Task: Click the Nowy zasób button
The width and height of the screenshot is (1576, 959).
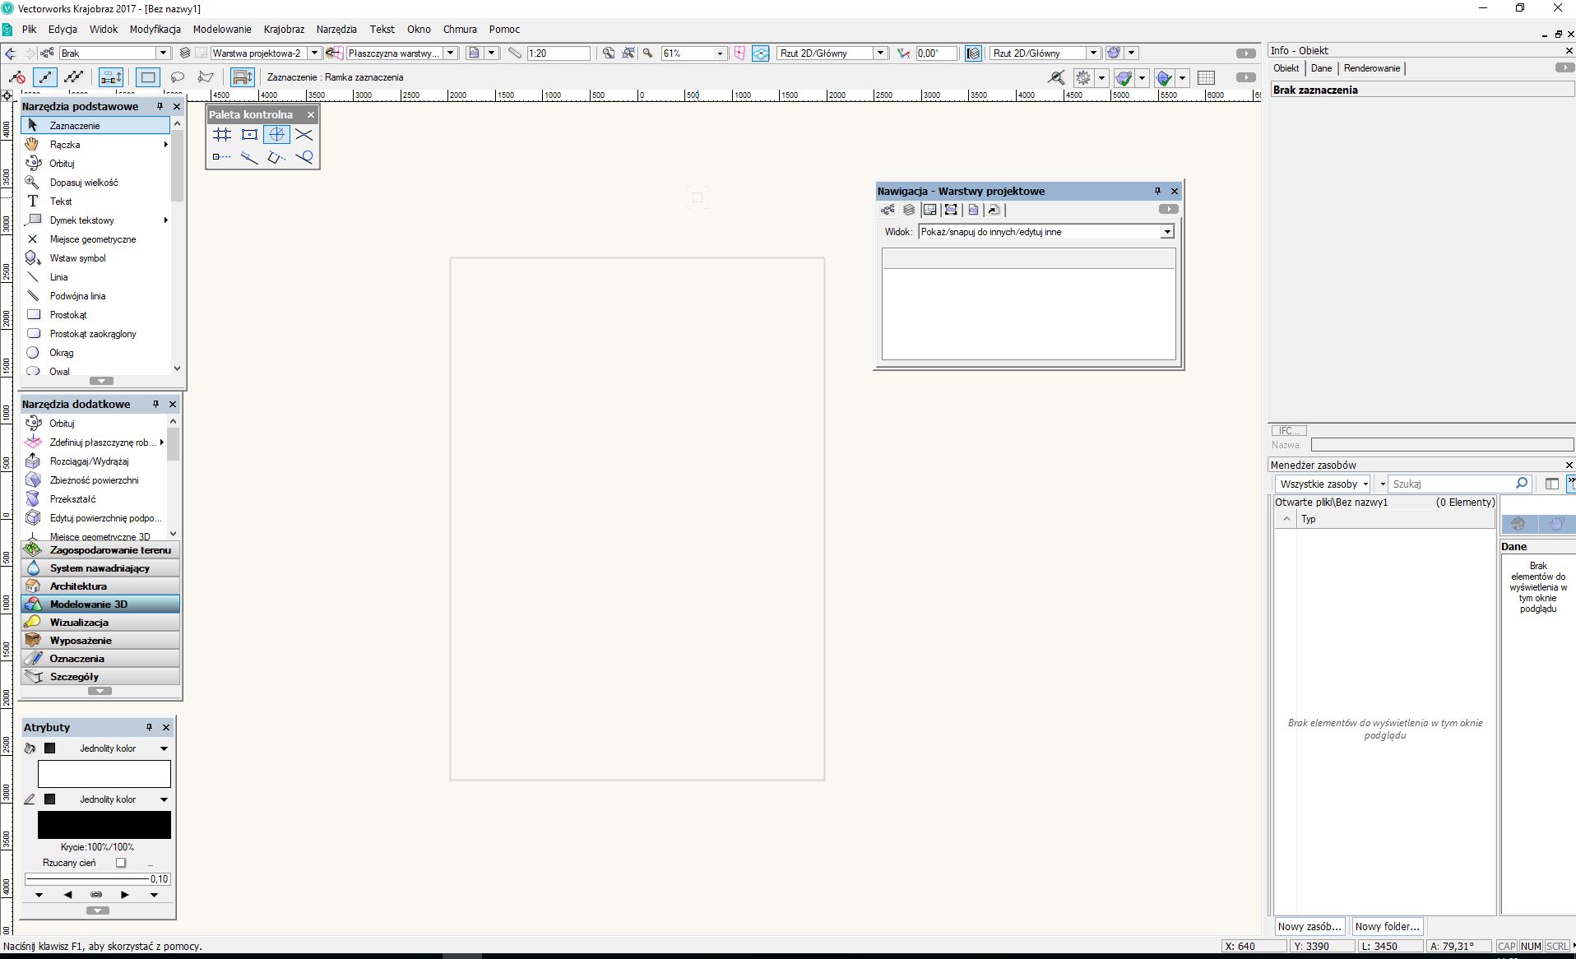Action: tap(1309, 926)
